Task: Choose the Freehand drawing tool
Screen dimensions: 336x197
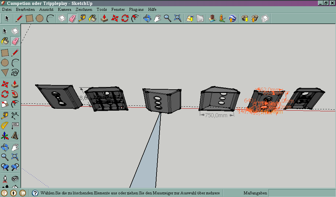Action: 15,73
